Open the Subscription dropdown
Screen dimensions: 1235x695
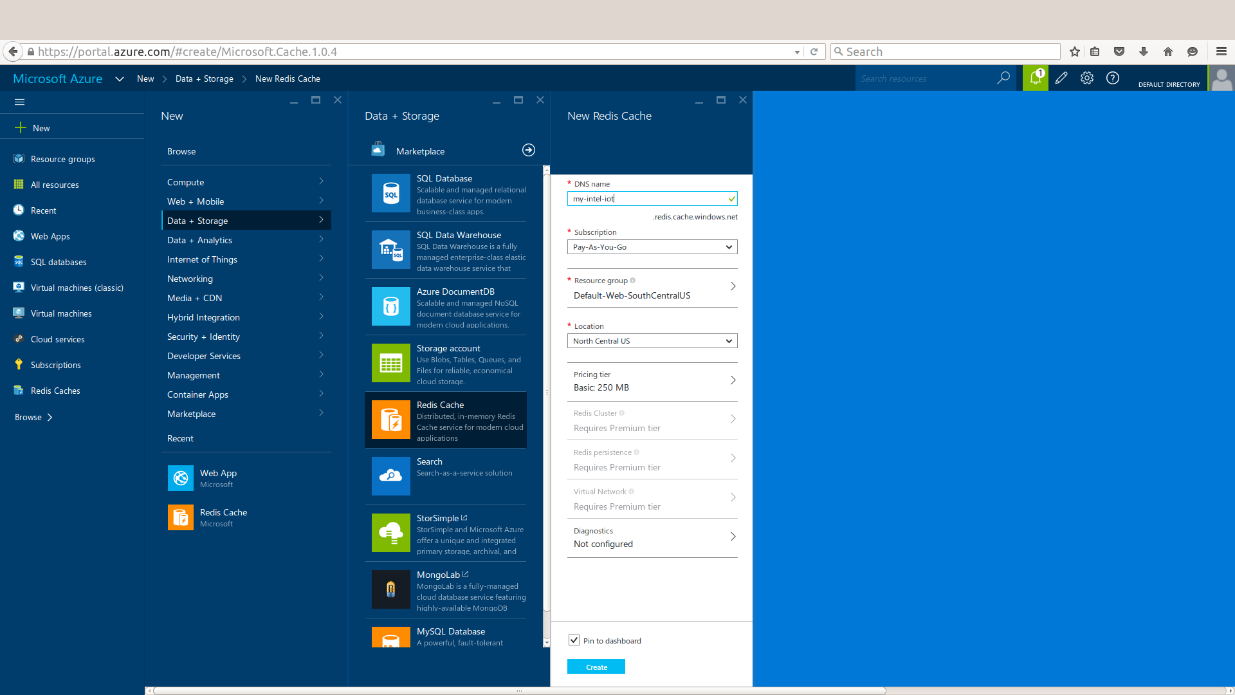pyautogui.click(x=652, y=247)
